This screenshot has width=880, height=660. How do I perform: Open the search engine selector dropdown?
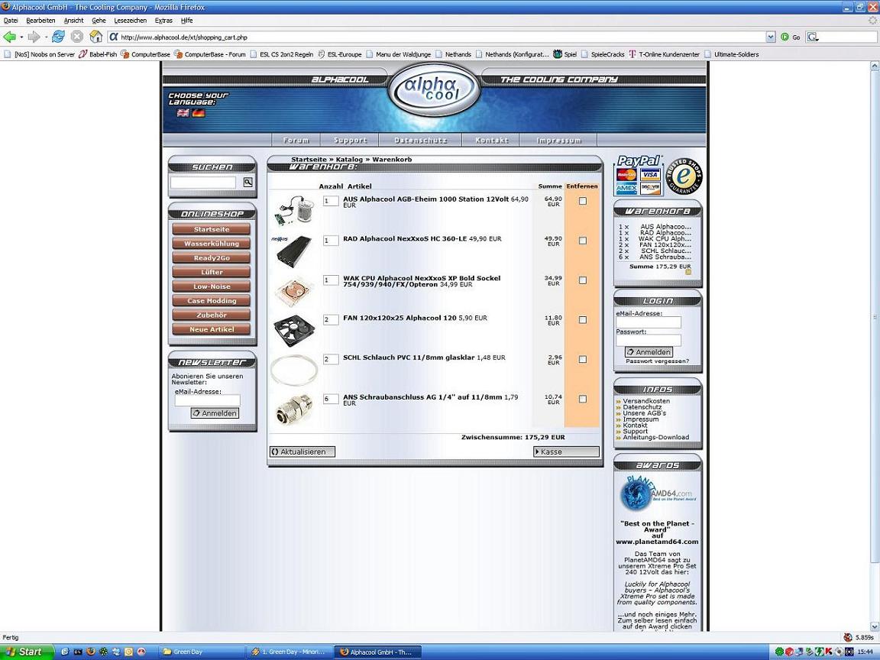[813, 37]
